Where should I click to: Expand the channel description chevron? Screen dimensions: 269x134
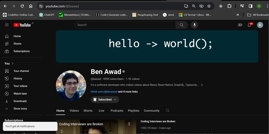tap(202, 85)
